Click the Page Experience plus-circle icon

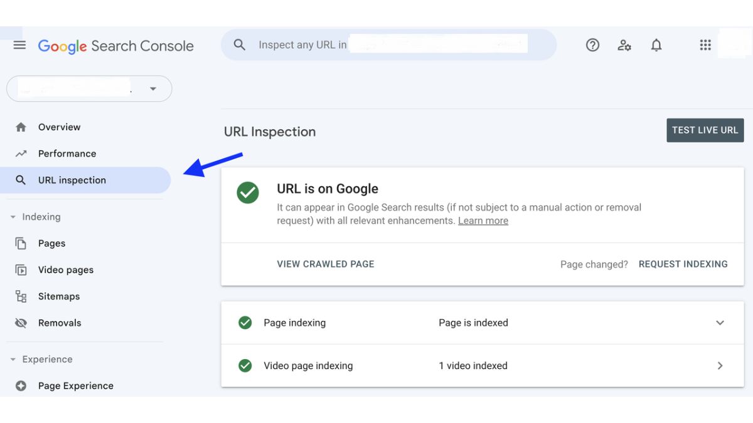pos(21,386)
